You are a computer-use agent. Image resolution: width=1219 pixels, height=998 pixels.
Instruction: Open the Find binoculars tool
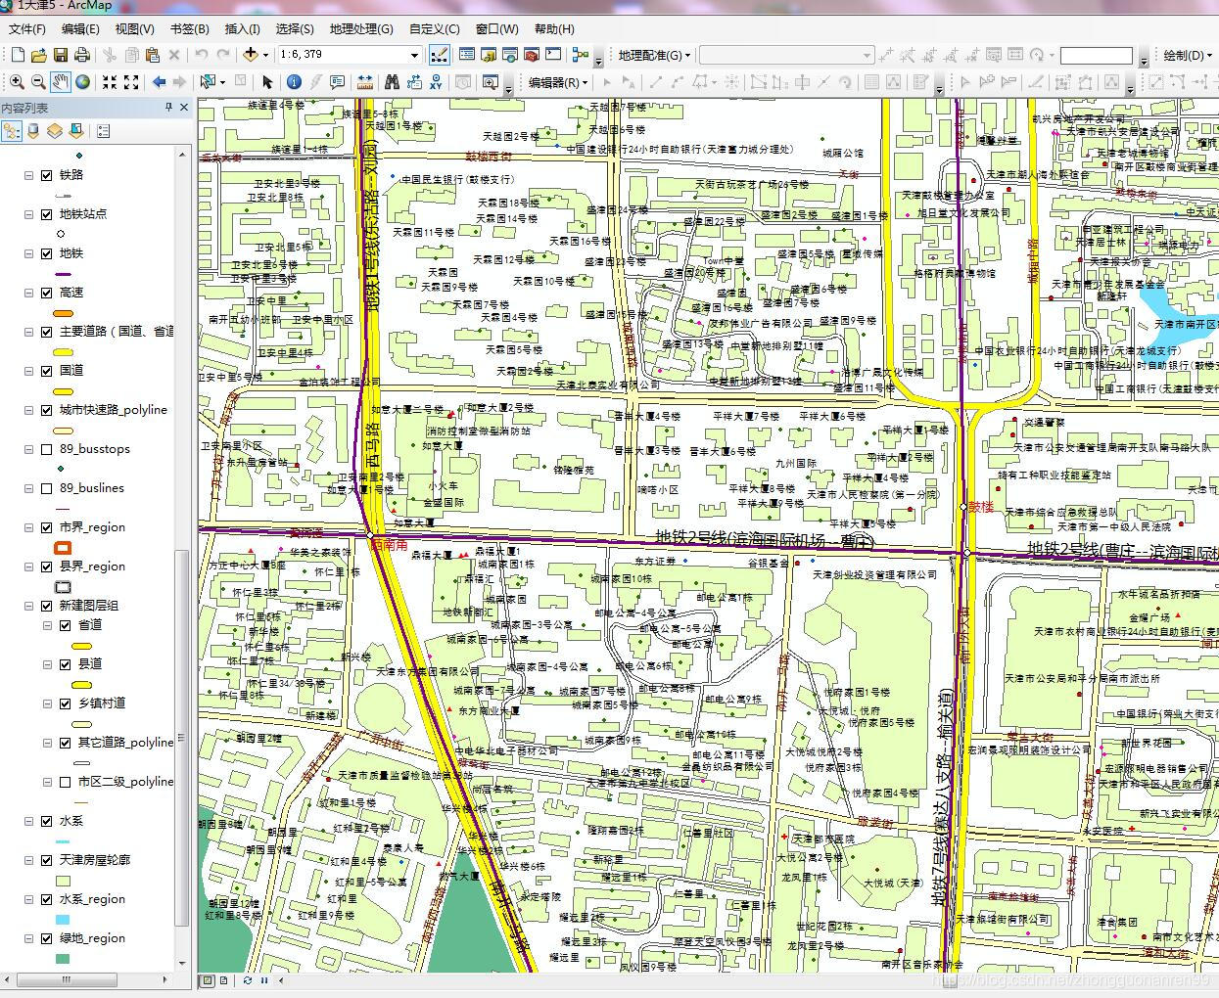coord(392,82)
